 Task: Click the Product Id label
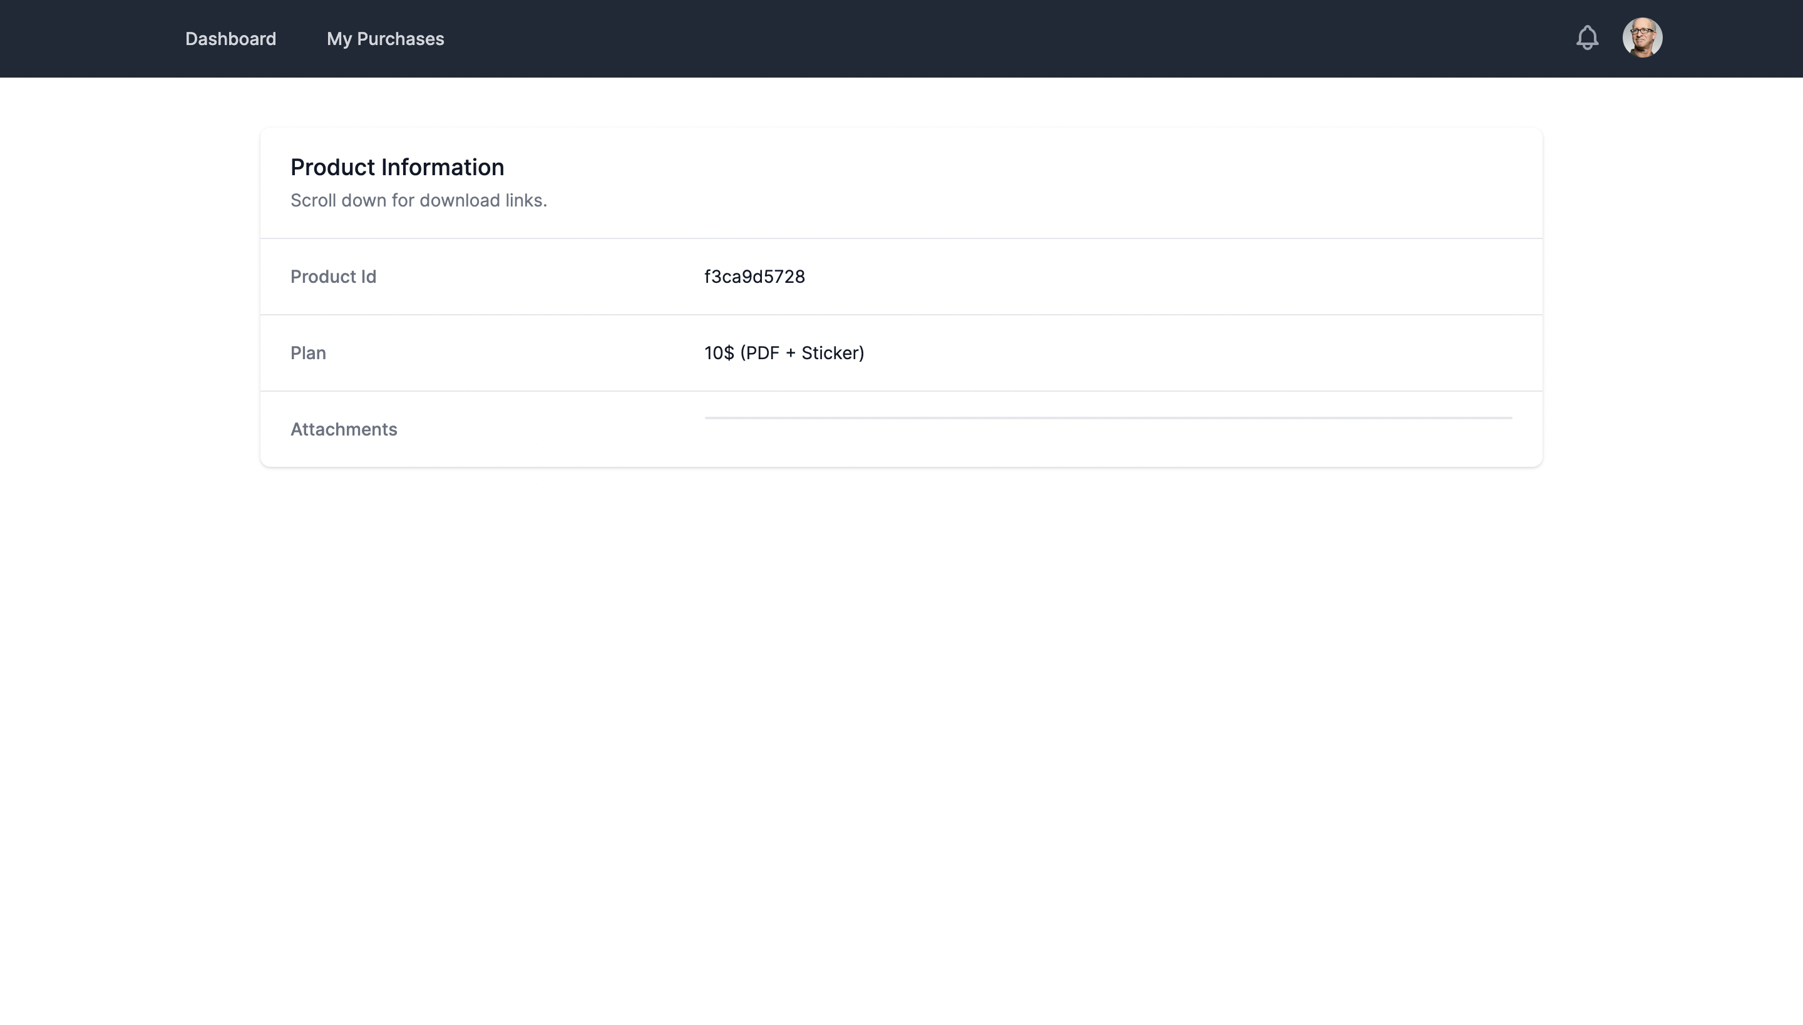point(333,277)
